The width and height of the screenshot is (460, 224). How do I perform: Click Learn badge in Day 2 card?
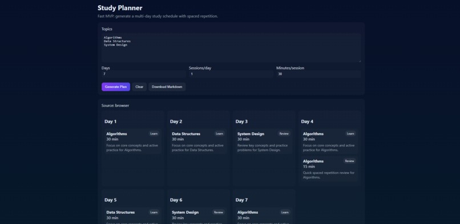point(219,133)
